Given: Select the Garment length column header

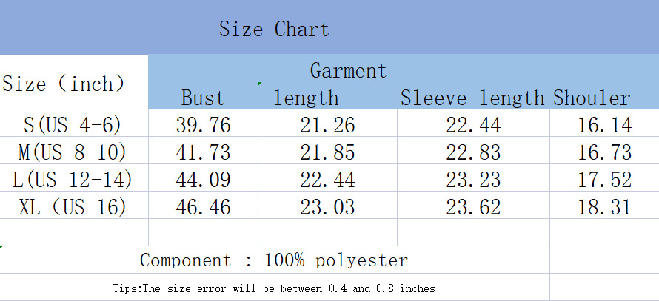Looking at the screenshot, I should click(x=327, y=84).
